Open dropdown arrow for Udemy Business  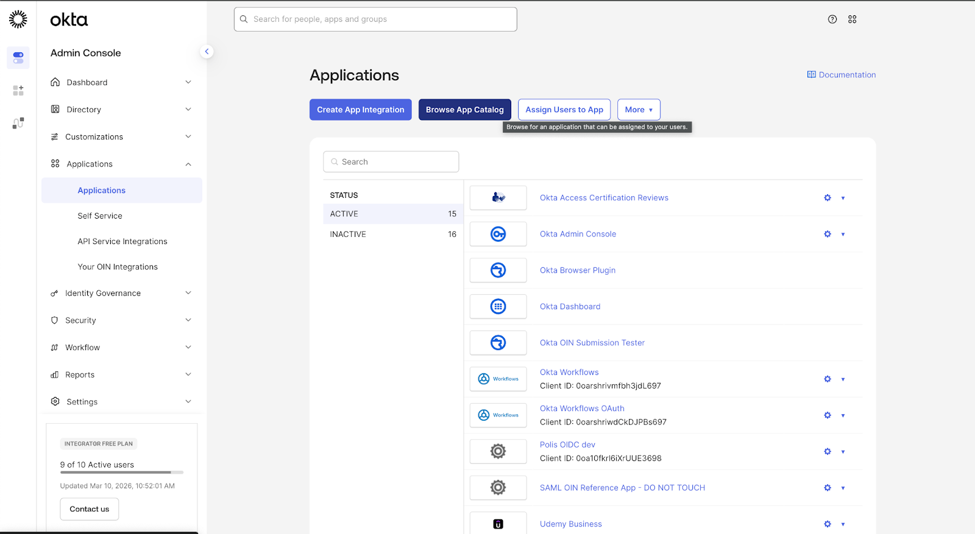[x=843, y=524]
